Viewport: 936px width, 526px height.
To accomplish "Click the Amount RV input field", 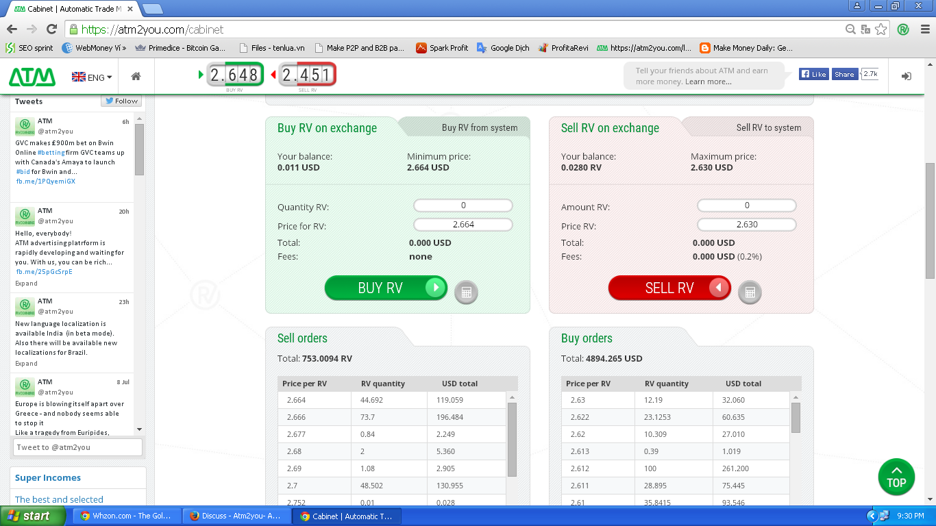I will pyautogui.click(x=747, y=205).
